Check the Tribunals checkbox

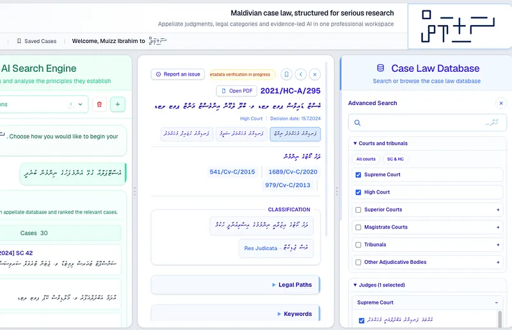358,245
